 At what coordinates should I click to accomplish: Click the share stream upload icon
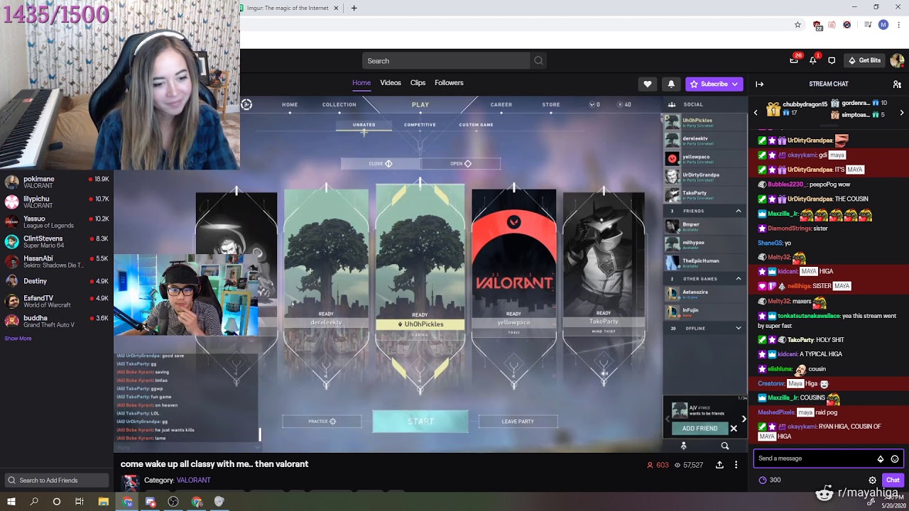point(719,465)
